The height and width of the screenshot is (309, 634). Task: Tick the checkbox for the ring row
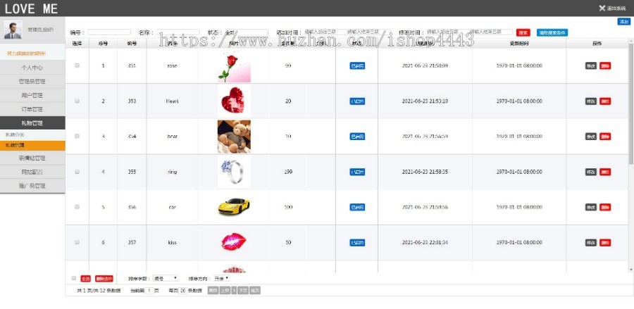coord(77,172)
